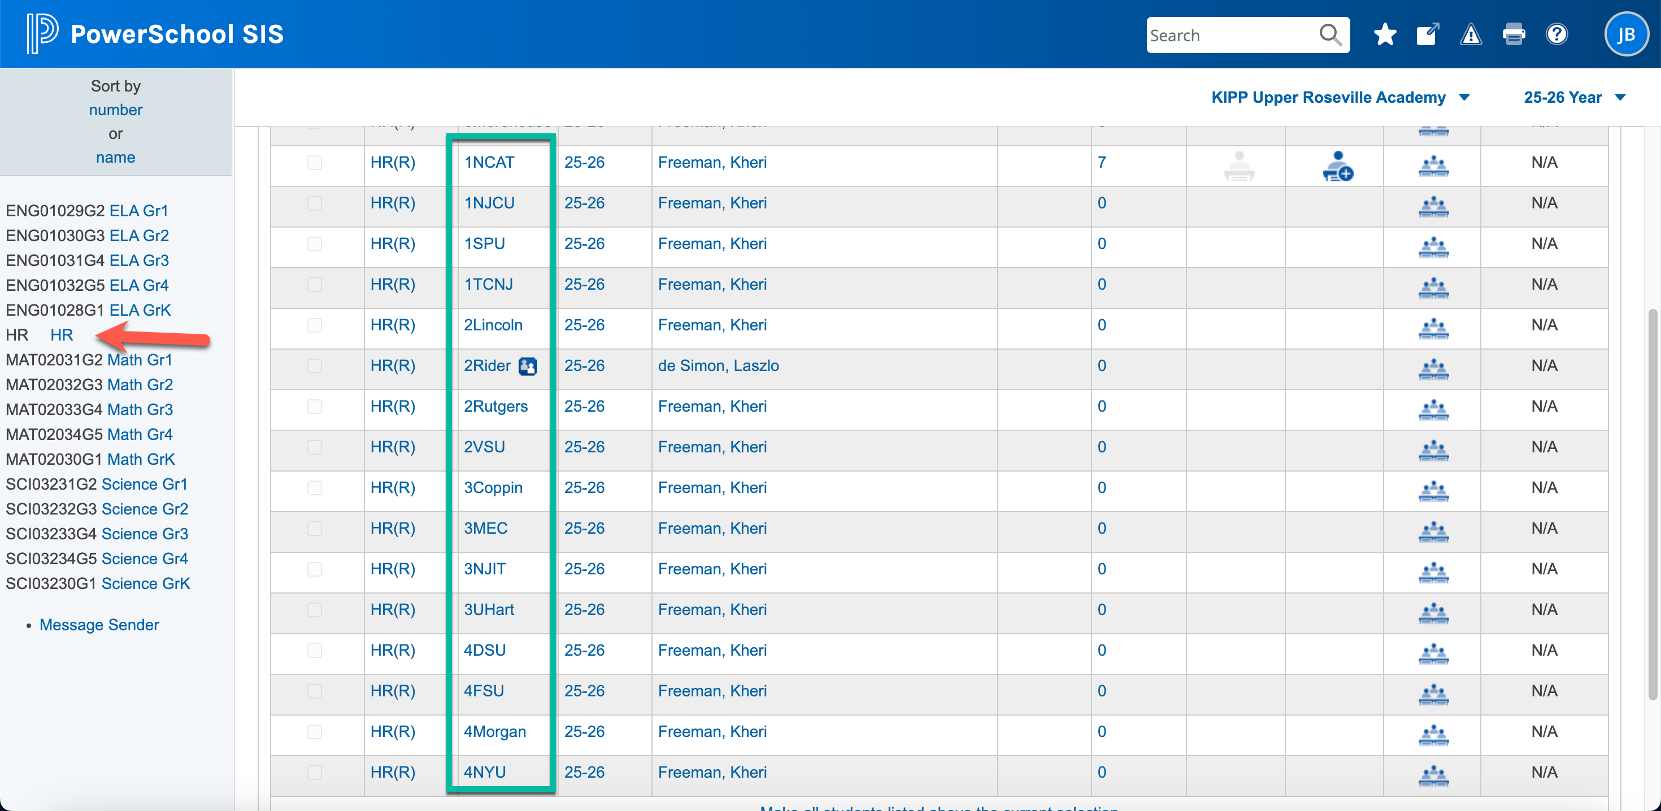This screenshot has width=1661, height=811.
Task: Click class roster icon in 2VSU row
Action: 1433,451
